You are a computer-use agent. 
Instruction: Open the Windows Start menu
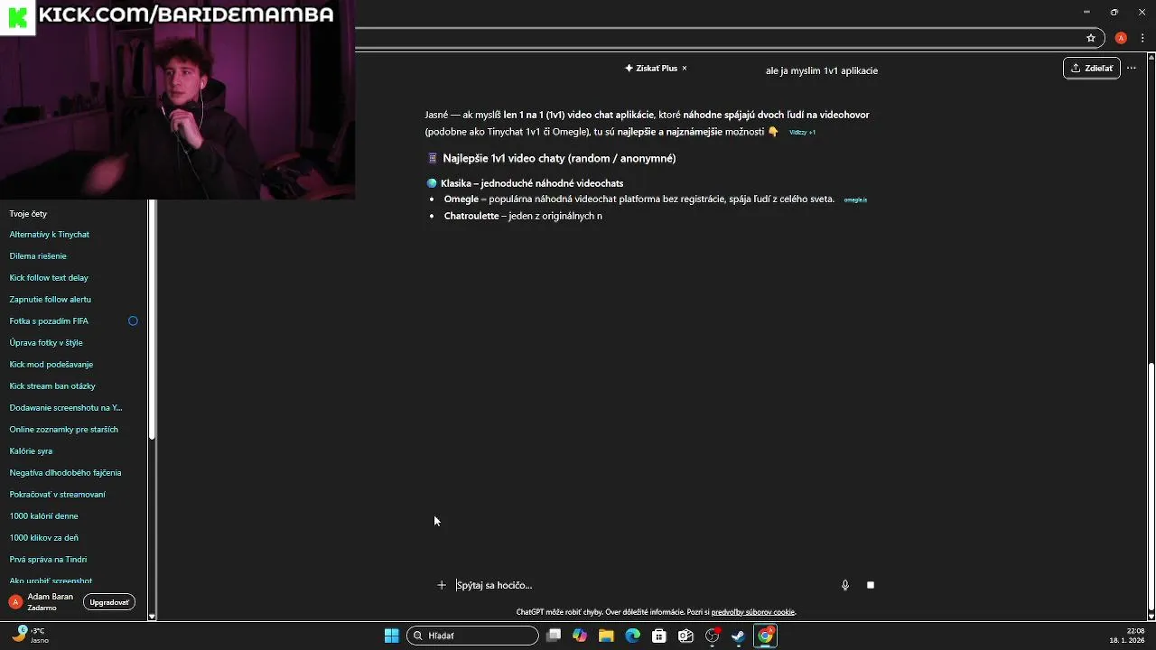391,636
